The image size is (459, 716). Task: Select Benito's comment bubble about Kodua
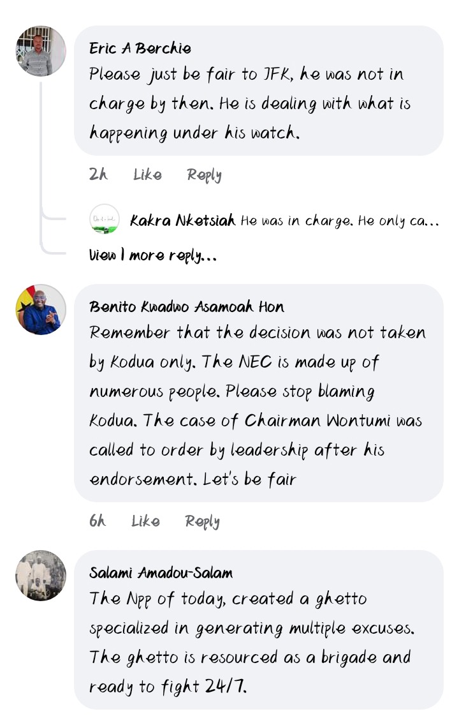click(x=259, y=393)
